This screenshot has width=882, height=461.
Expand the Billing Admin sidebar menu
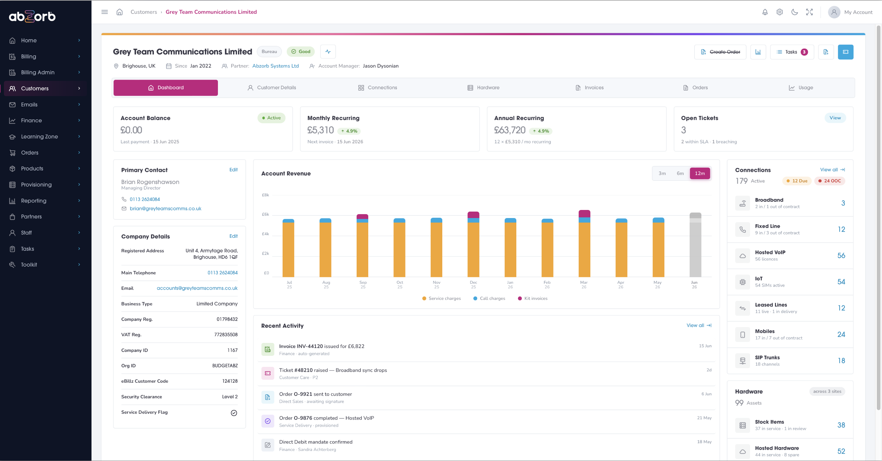45,72
